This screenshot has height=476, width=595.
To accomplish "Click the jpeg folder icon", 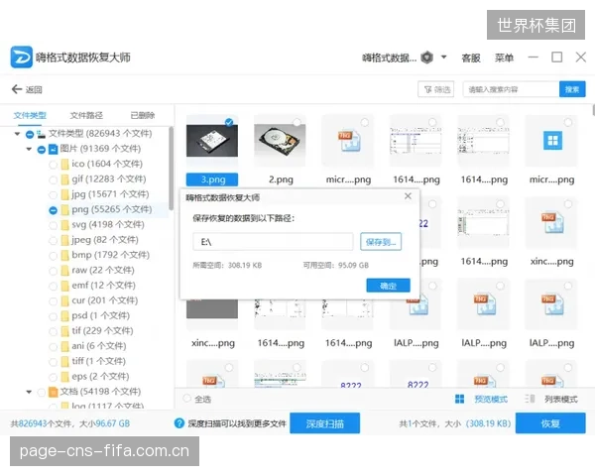I will point(65,240).
